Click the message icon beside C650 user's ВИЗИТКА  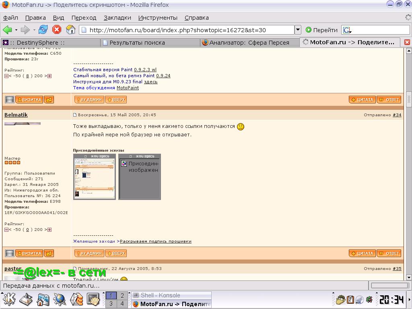[x=49, y=100]
